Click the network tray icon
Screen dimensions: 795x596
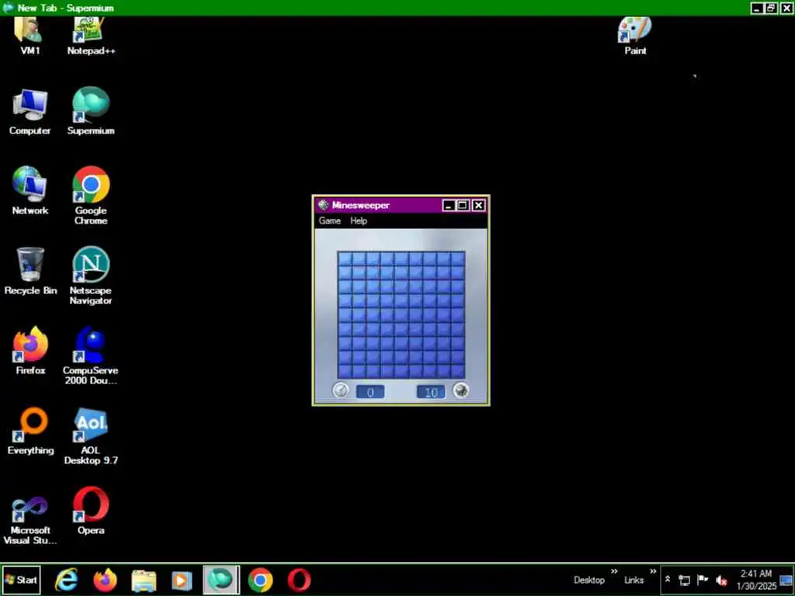pyautogui.click(x=685, y=580)
